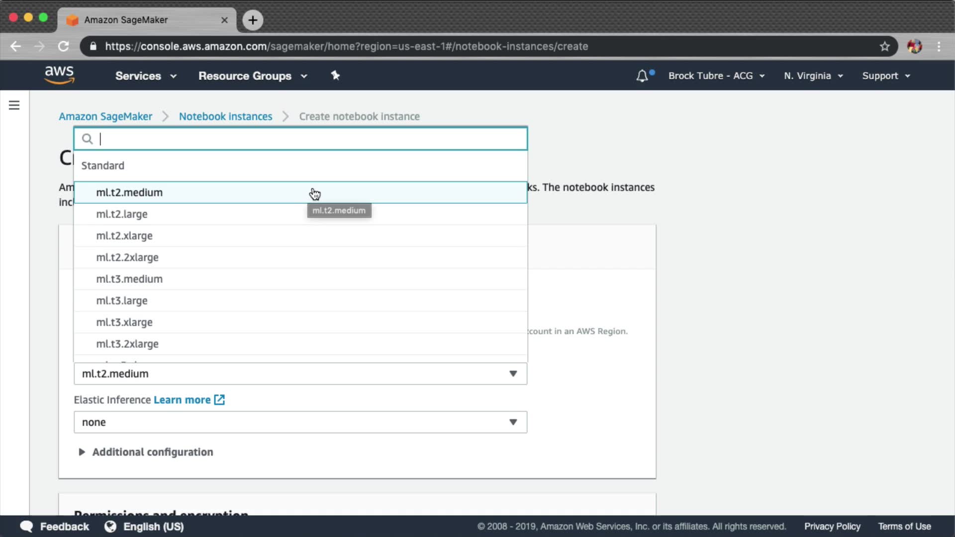Open the notifications bell
Screen dimensions: 955x537
coord(642,76)
